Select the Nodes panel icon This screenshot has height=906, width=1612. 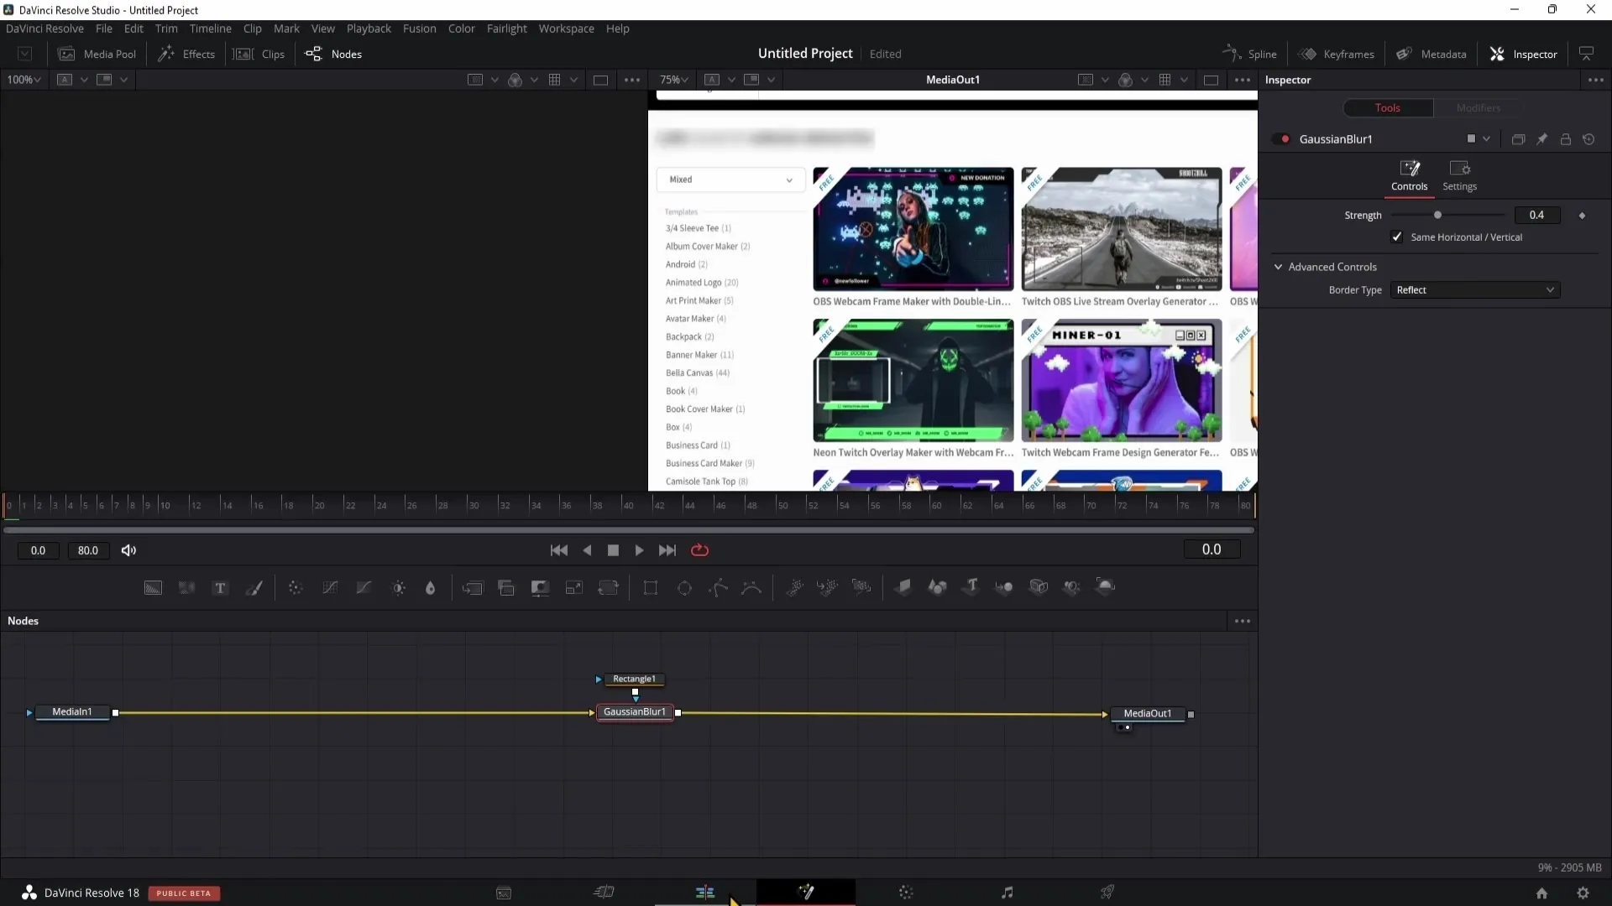click(x=313, y=53)
